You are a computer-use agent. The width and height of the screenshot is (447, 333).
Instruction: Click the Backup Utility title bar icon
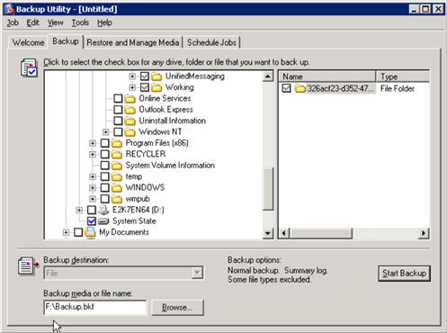[10, 9]
